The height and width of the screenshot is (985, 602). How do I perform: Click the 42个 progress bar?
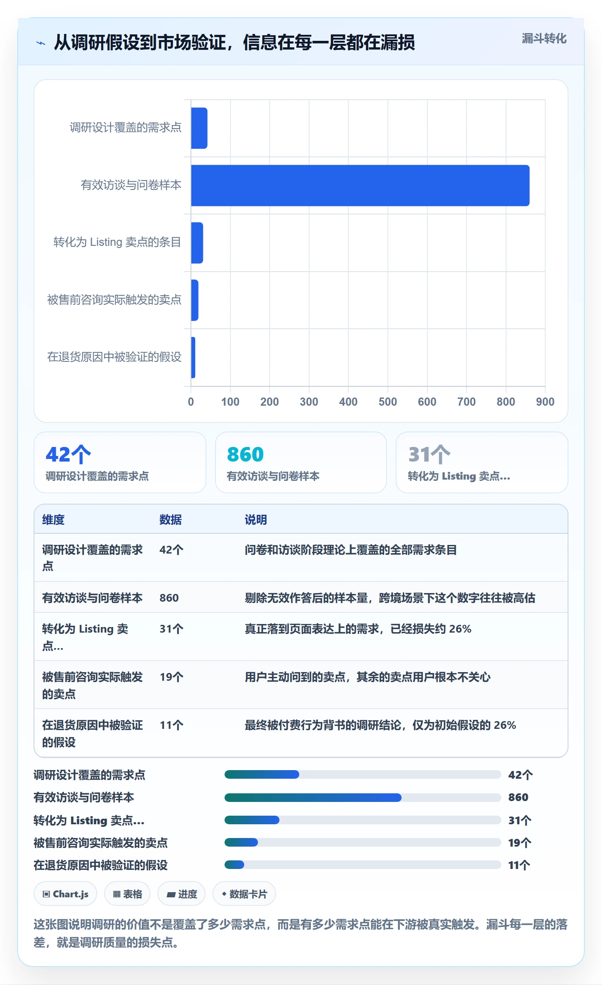(x=362, y=774)
